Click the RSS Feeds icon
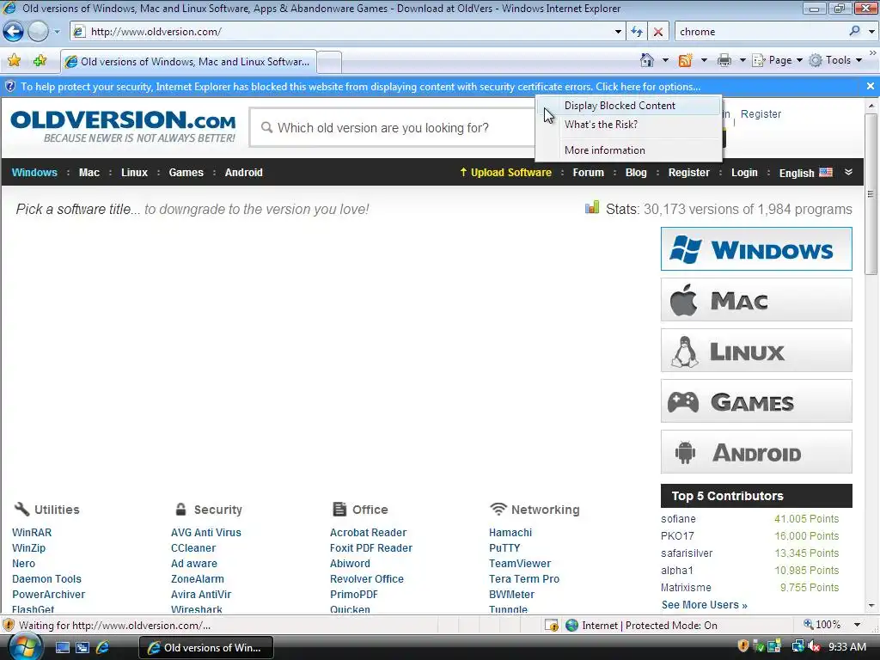Image resolution: width=880 pixels, height=660 pixels. (x=685, y=60)
